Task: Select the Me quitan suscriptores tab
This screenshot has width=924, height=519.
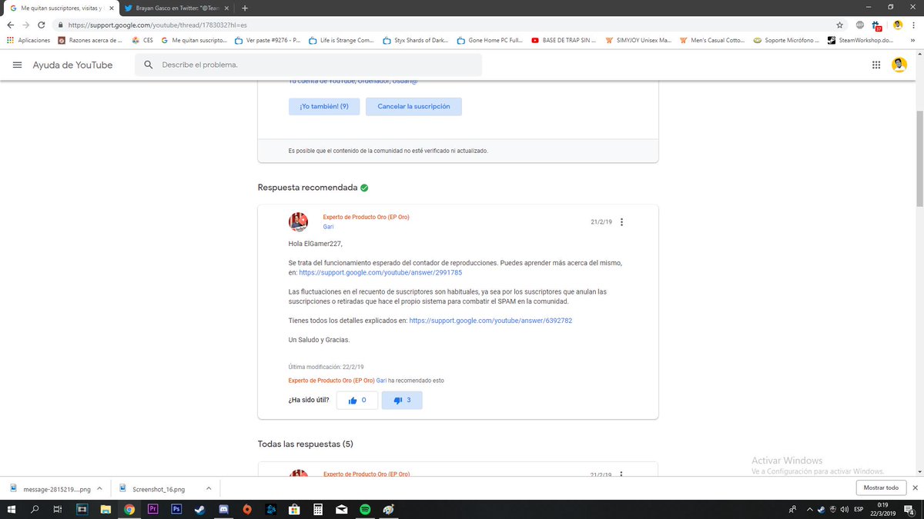Action: coord(60,8)
